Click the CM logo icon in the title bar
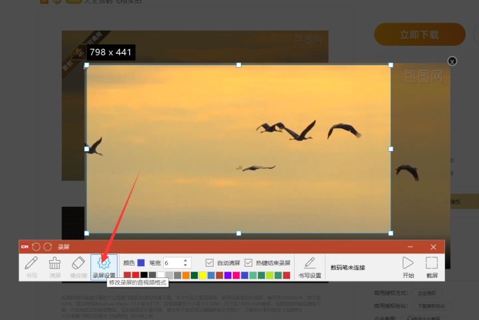This screenshot has height=320, width=479. click(x=25, y=247)
